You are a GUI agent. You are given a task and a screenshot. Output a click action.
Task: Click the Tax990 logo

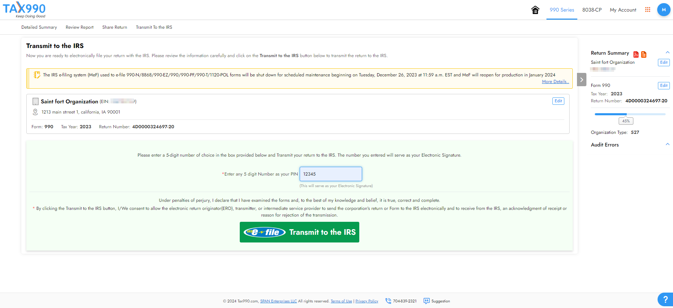[x=24, y=10]
